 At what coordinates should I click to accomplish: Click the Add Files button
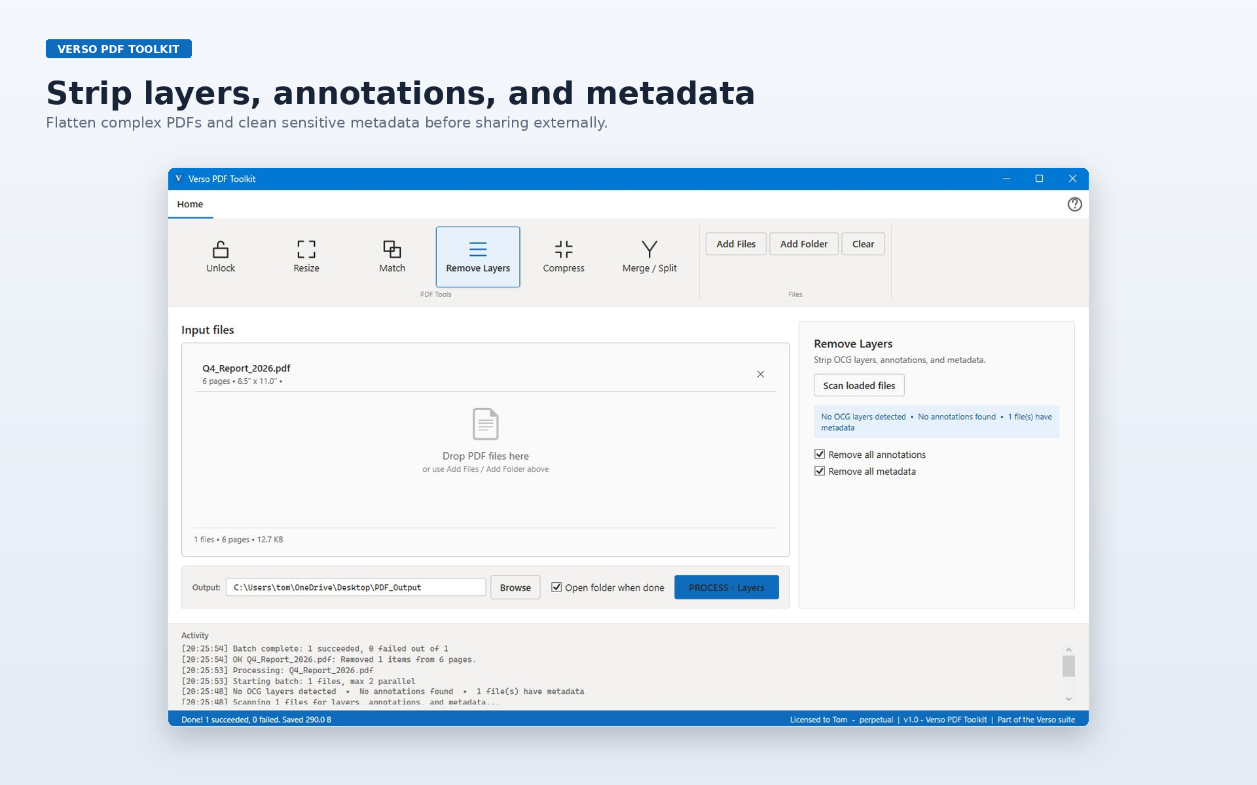point(736,244)
